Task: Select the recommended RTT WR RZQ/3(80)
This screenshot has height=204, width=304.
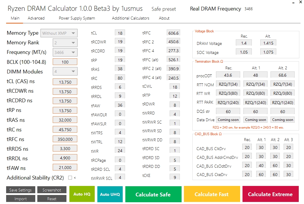Action: 228,93
